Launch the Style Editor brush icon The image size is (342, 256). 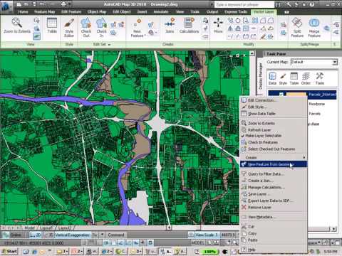pyautogui.click(x=69, y=23)
